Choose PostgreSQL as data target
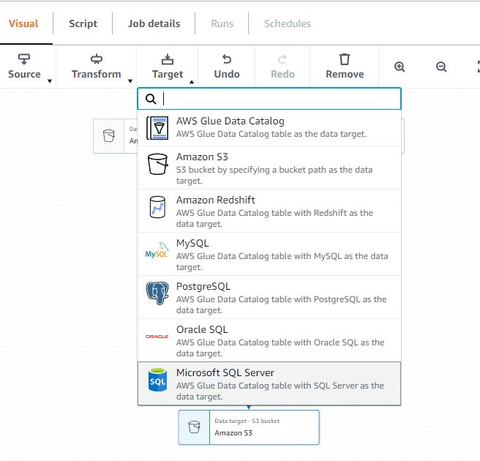Viewport: 480px width, 461px height. pos(269,297)
